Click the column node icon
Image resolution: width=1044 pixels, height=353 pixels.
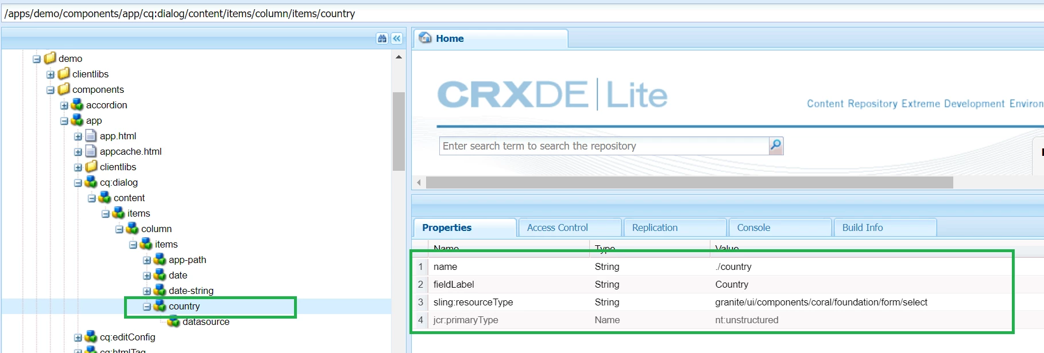click(x=133, y=228)
